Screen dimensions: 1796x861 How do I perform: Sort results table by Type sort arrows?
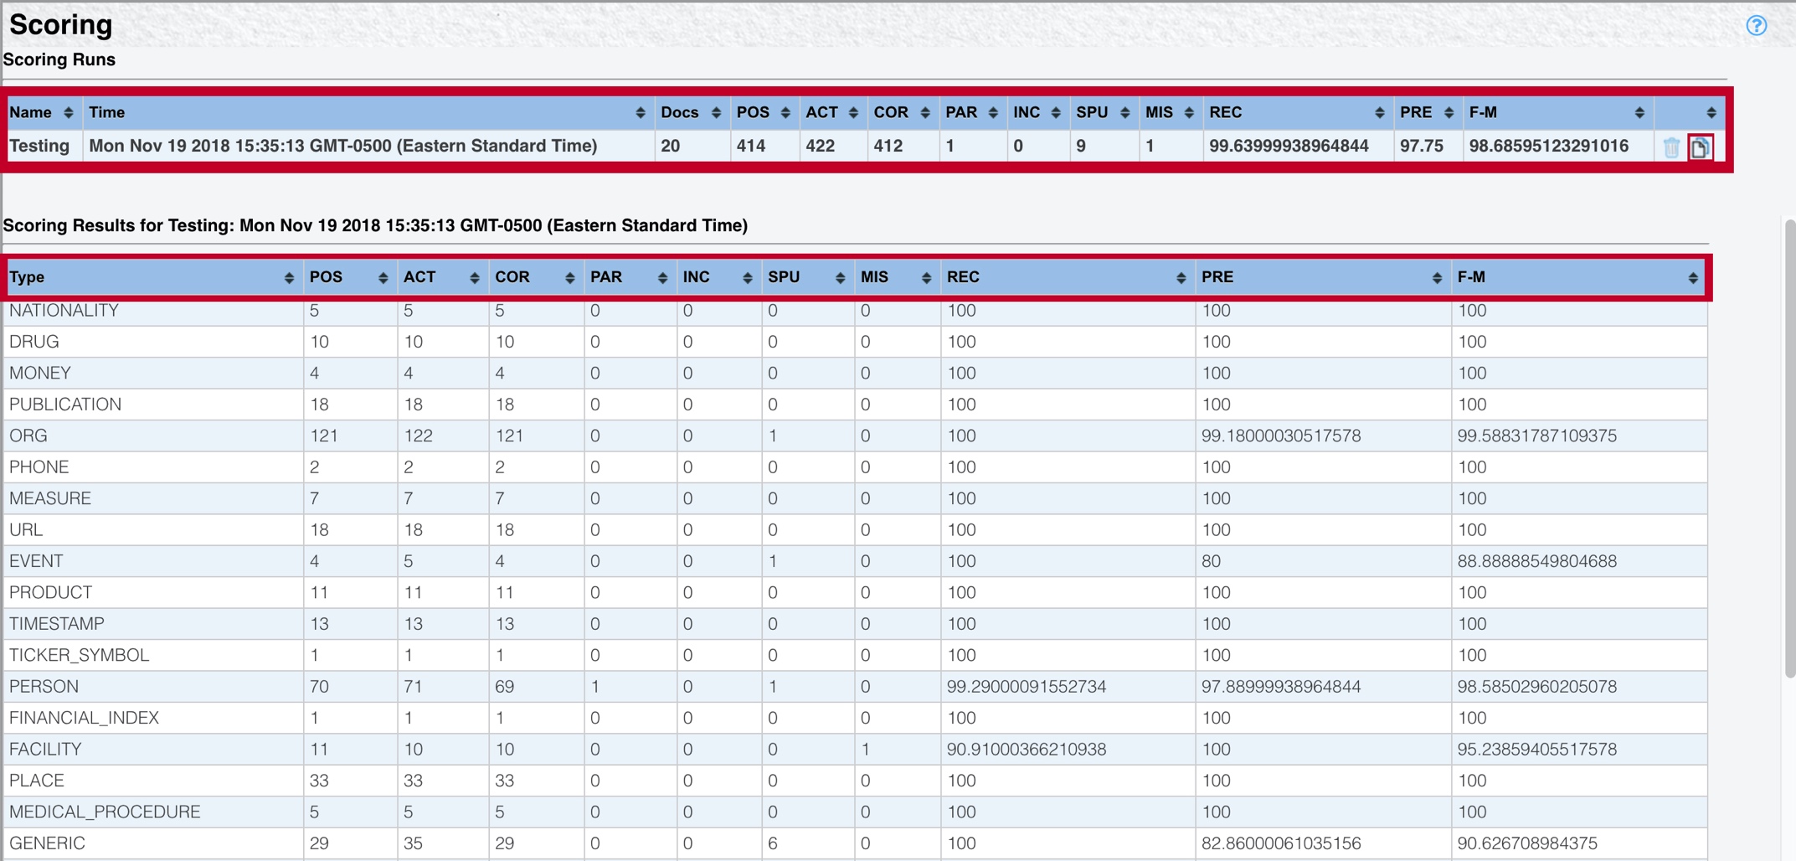pos(289,278)
